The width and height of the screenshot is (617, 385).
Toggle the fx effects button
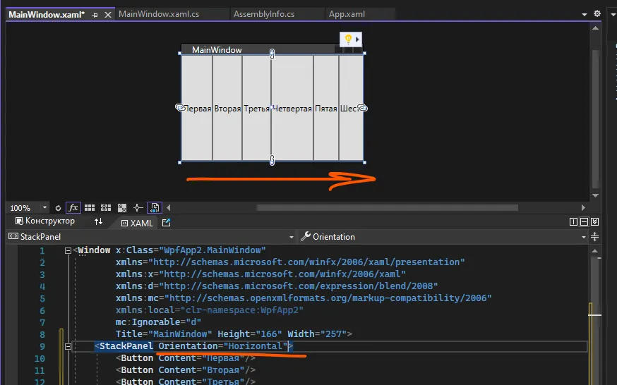73,207
